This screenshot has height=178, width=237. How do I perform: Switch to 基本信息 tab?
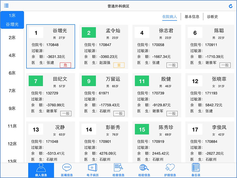click(192, 17)
